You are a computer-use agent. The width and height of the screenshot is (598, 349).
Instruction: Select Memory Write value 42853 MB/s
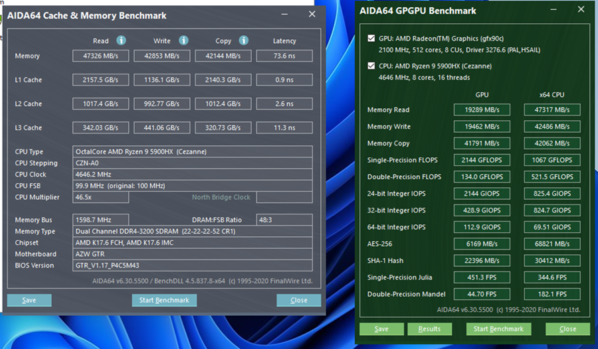pos(161,56)
